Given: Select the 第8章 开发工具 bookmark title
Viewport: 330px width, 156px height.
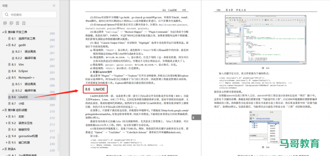Looking at the screenshot, I should 17,32.
